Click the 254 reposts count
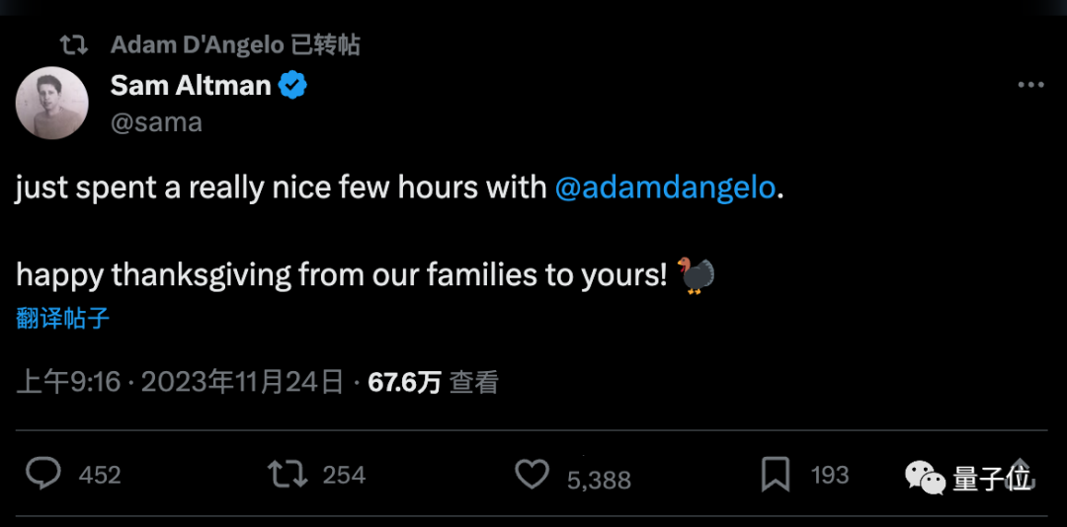Image resolution: width=1067 pixels, height=527 pixels. (344, 476)
